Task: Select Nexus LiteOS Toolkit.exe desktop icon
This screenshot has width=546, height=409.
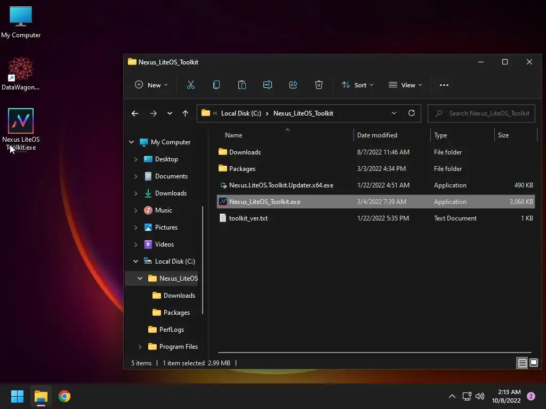Action: coord(21,129)
